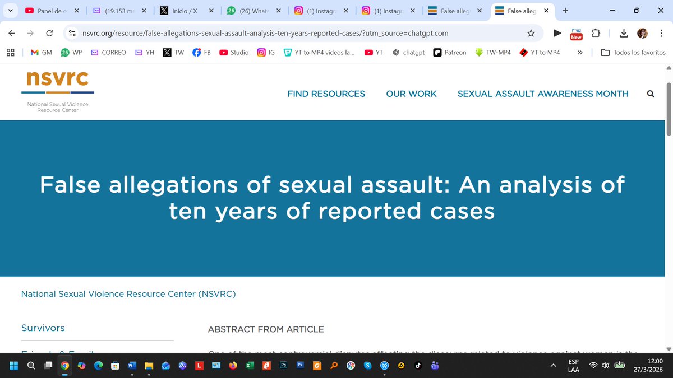The width and height of the screenshot is (673, 378).
Task: Reload the current page
Action: click(x=49, y=33)
